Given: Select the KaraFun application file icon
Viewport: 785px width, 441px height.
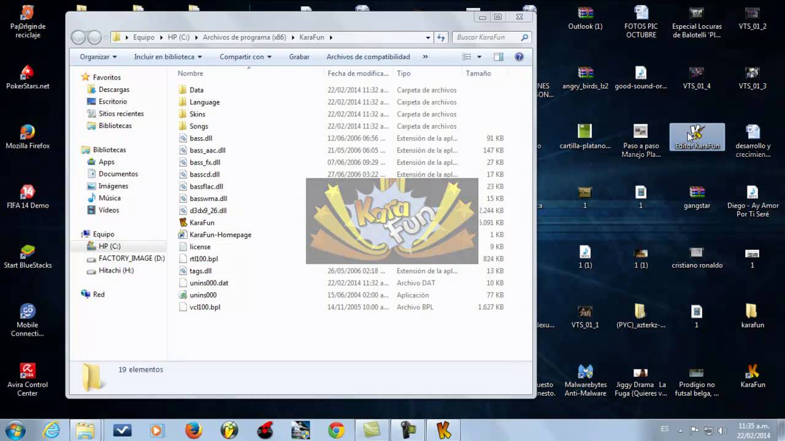Looking at the screenshot, I should point(183,222).
